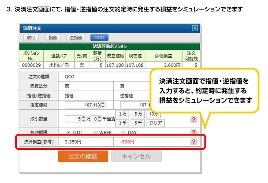This screenshot has width=268, height=183.
Task: Add quantity with the 5万 button
Action: (138, 114)
